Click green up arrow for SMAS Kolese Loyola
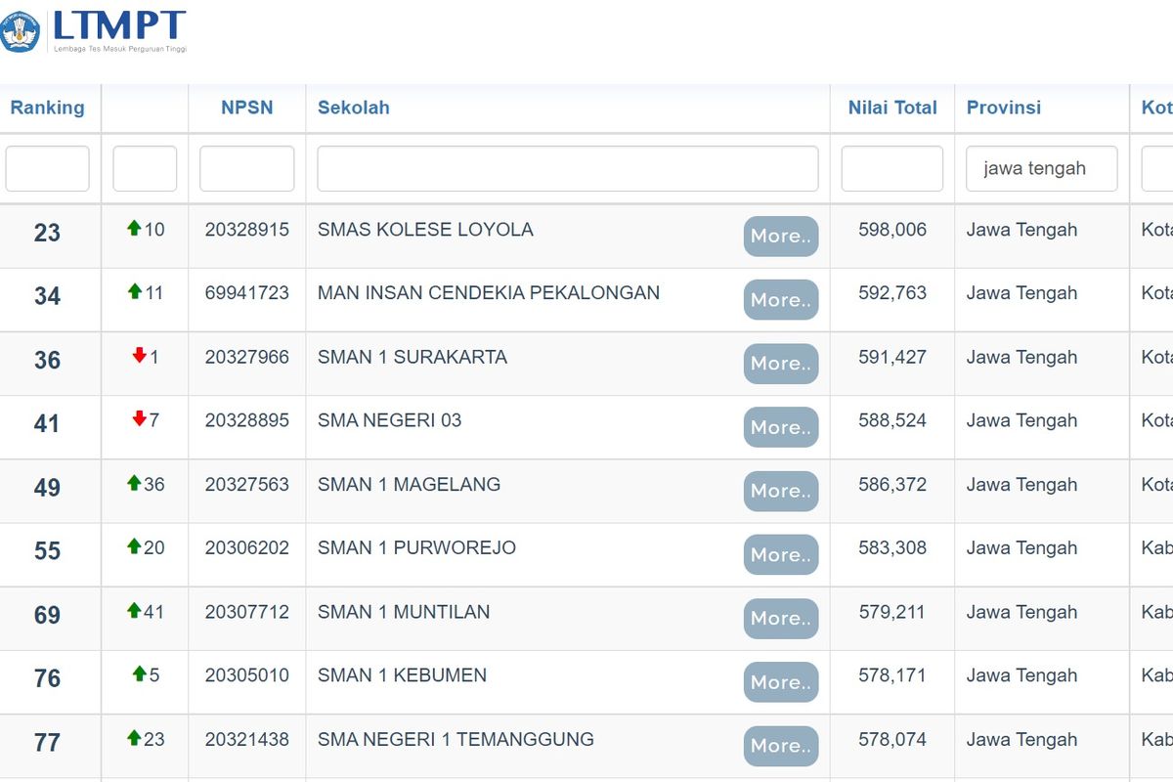 [134, 229]
